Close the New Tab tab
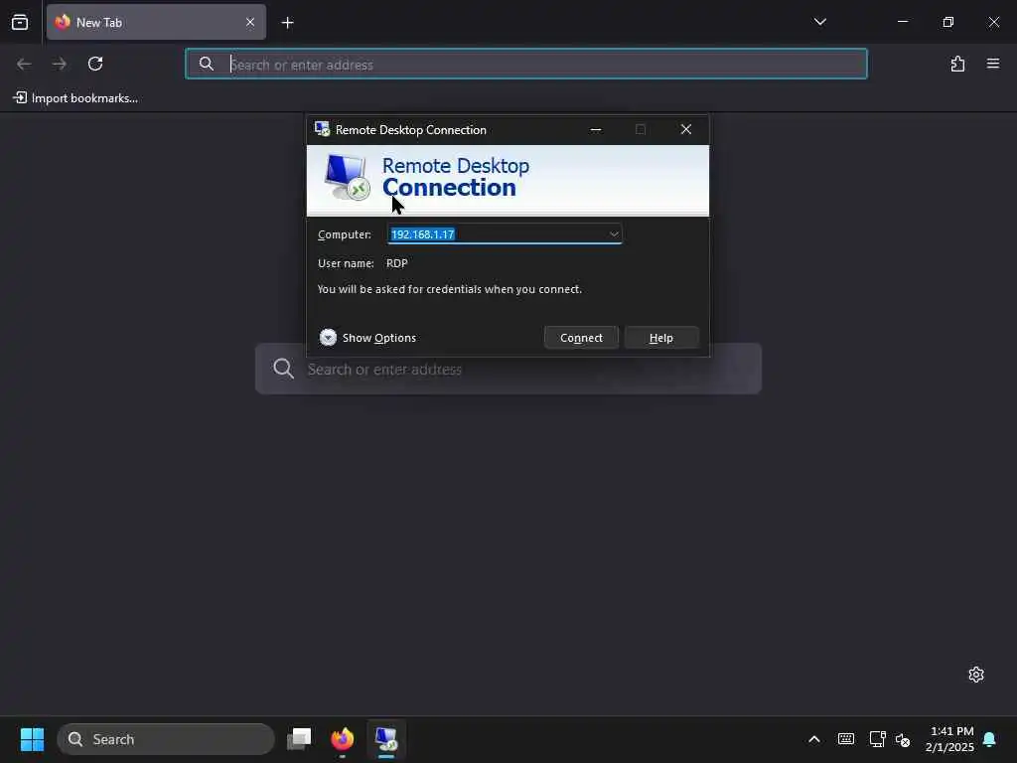1017x763 pixels. [x=249, y=23]
